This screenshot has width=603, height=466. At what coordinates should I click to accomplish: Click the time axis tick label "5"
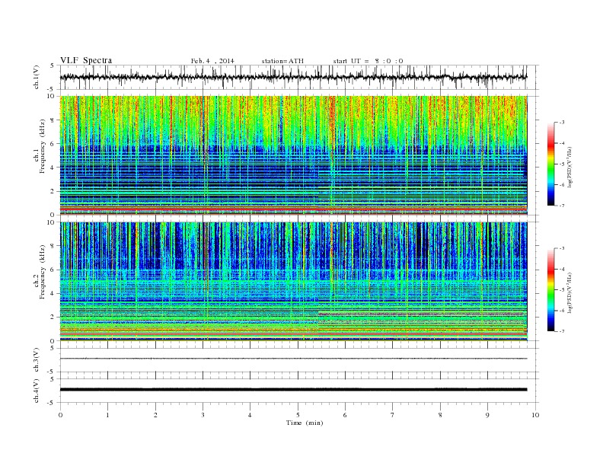pos(298,415)
